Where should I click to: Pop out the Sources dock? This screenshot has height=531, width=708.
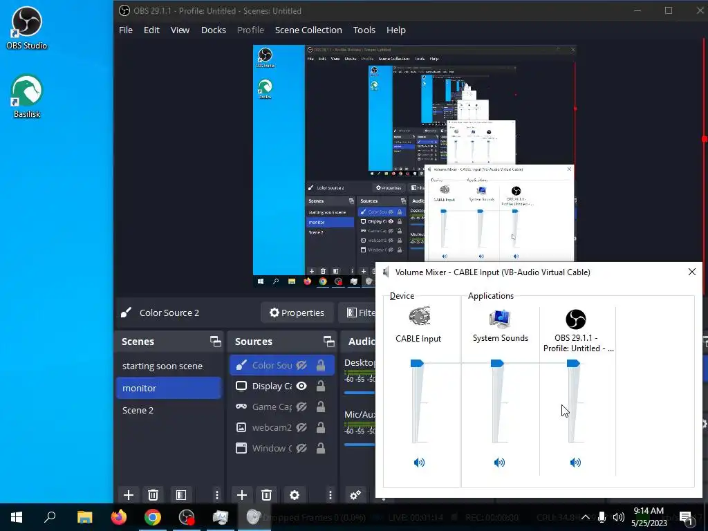(x=328, y=342)
